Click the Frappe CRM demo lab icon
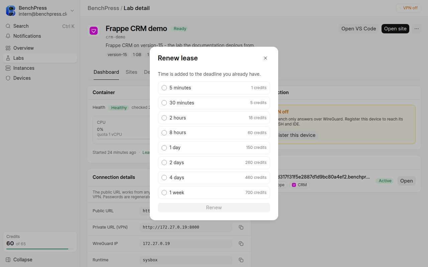The height and width of the screenshot is (267, 428). coord(94,31)
